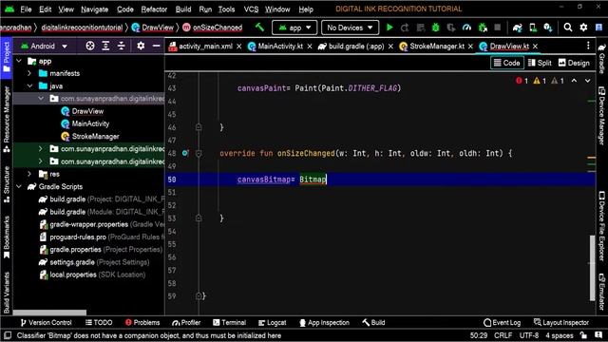Sync project with Gradle files icon
Viewport: 608px width, 342px height.
pos(517,28)
